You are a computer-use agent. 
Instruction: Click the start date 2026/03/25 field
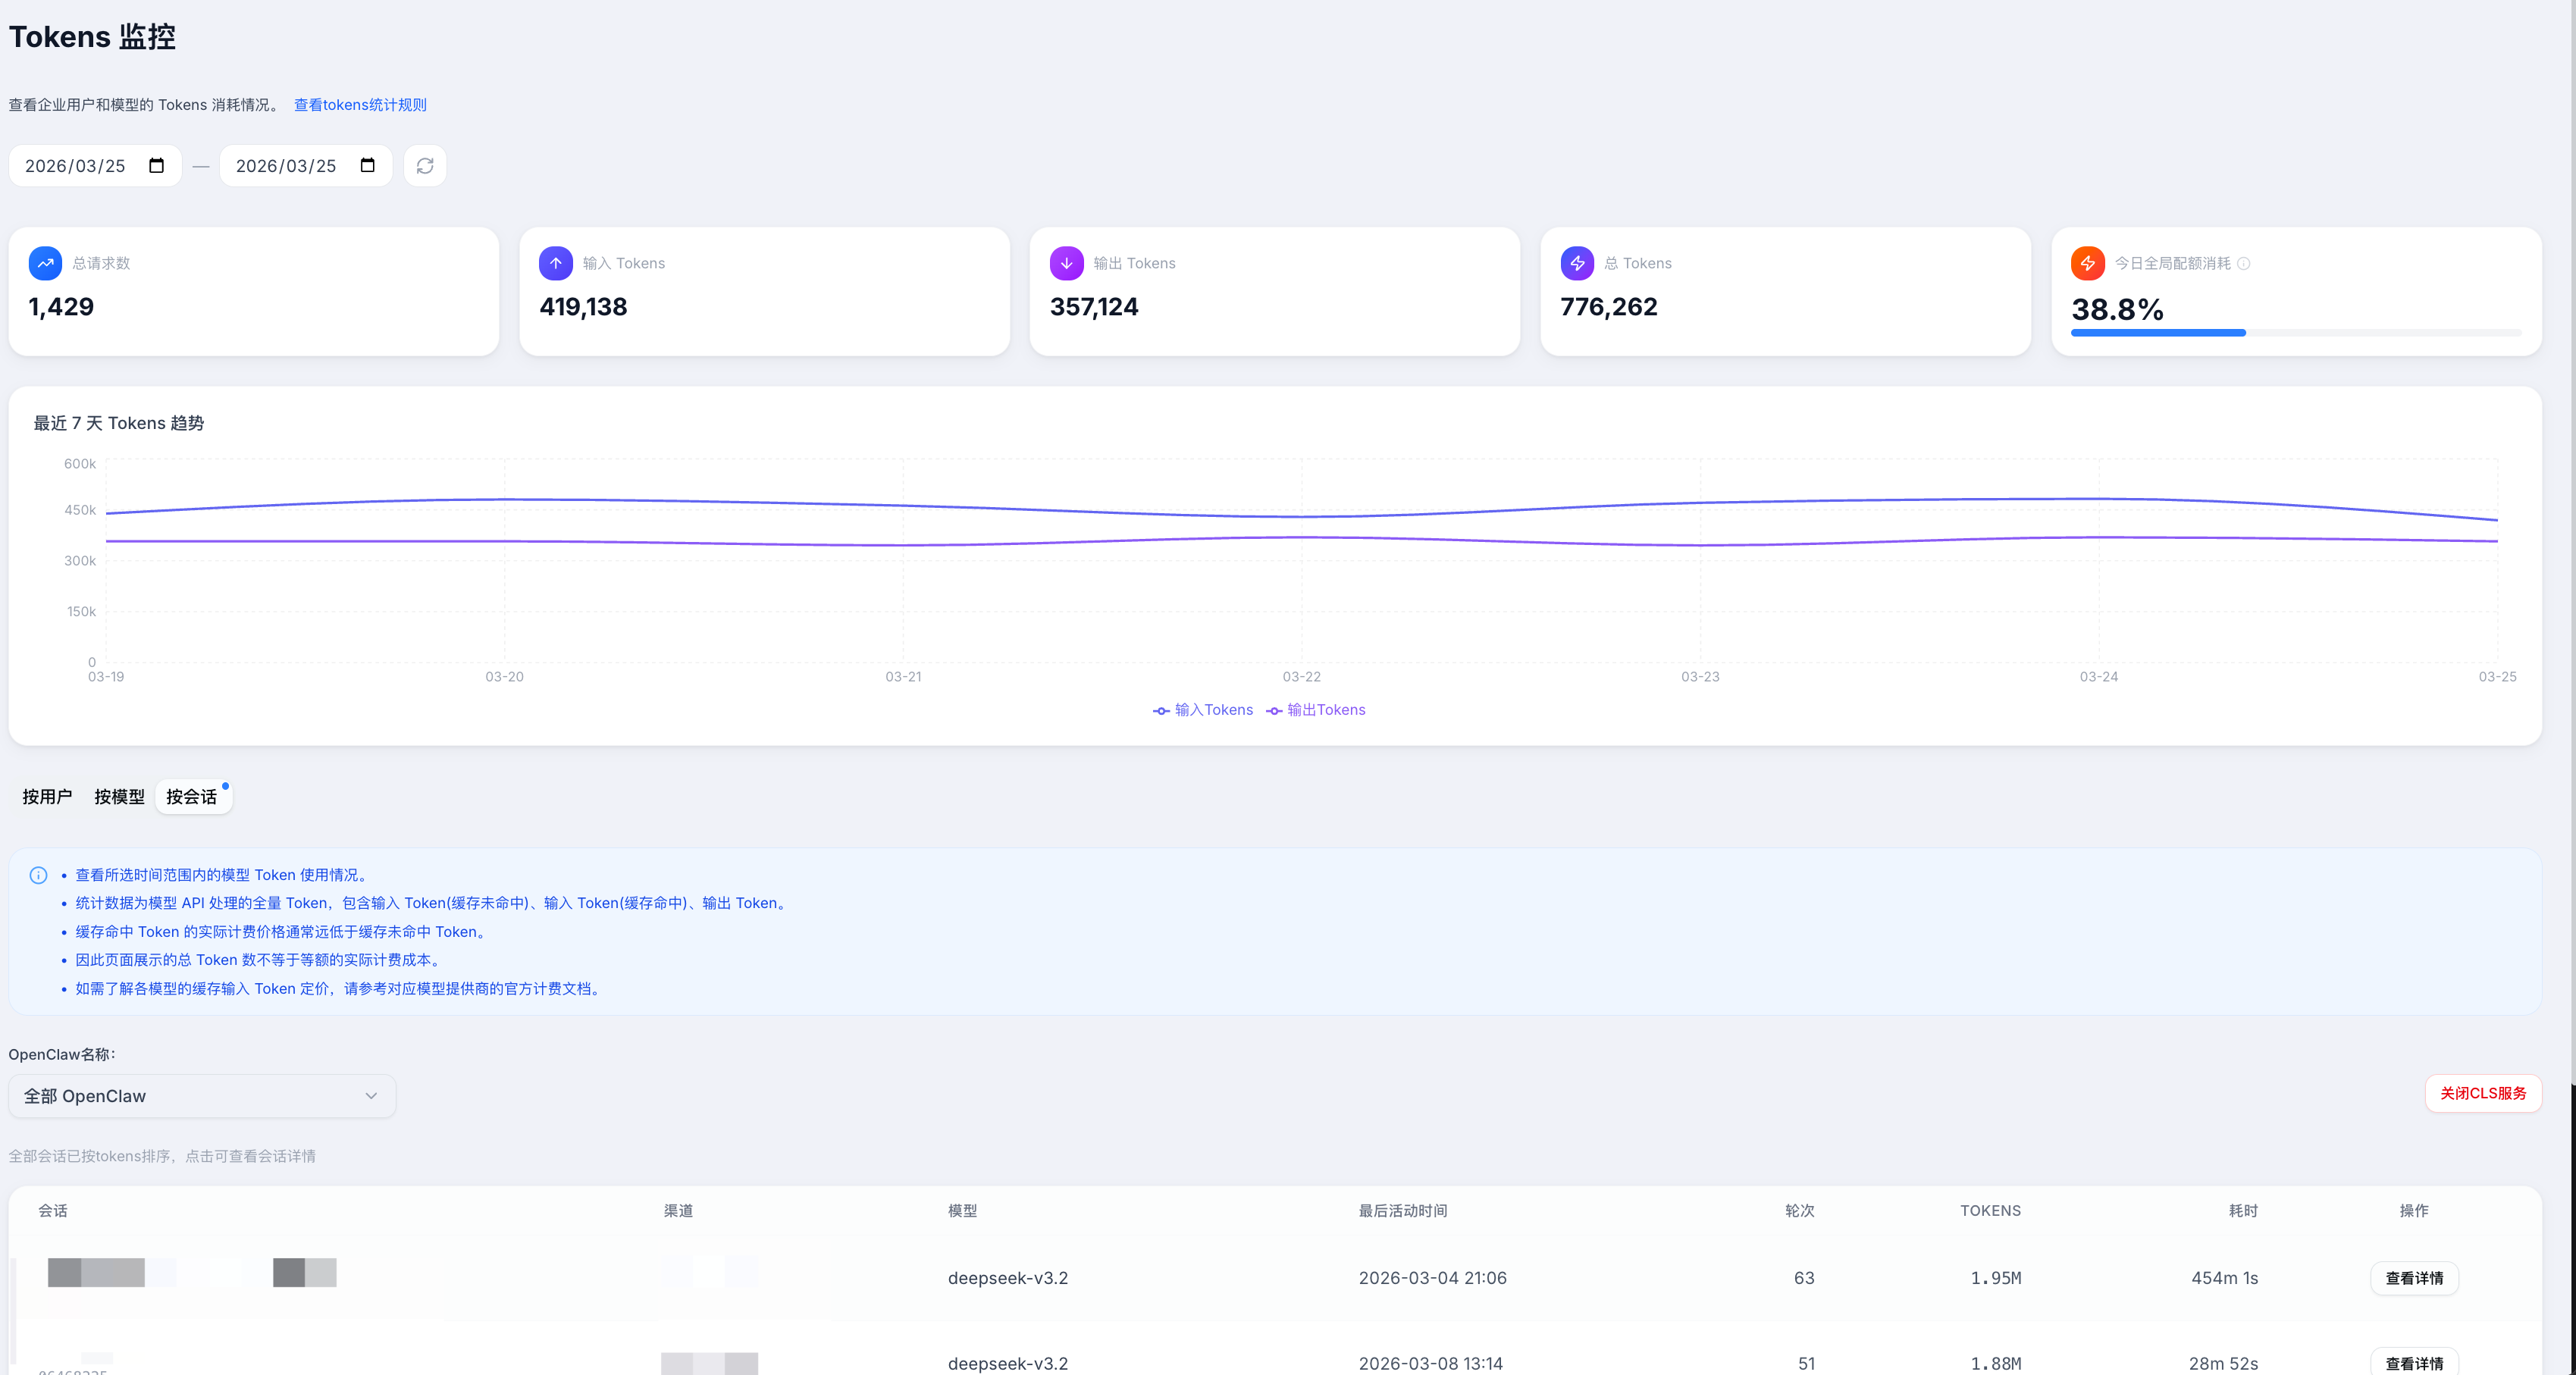click(x=76, y=166)
